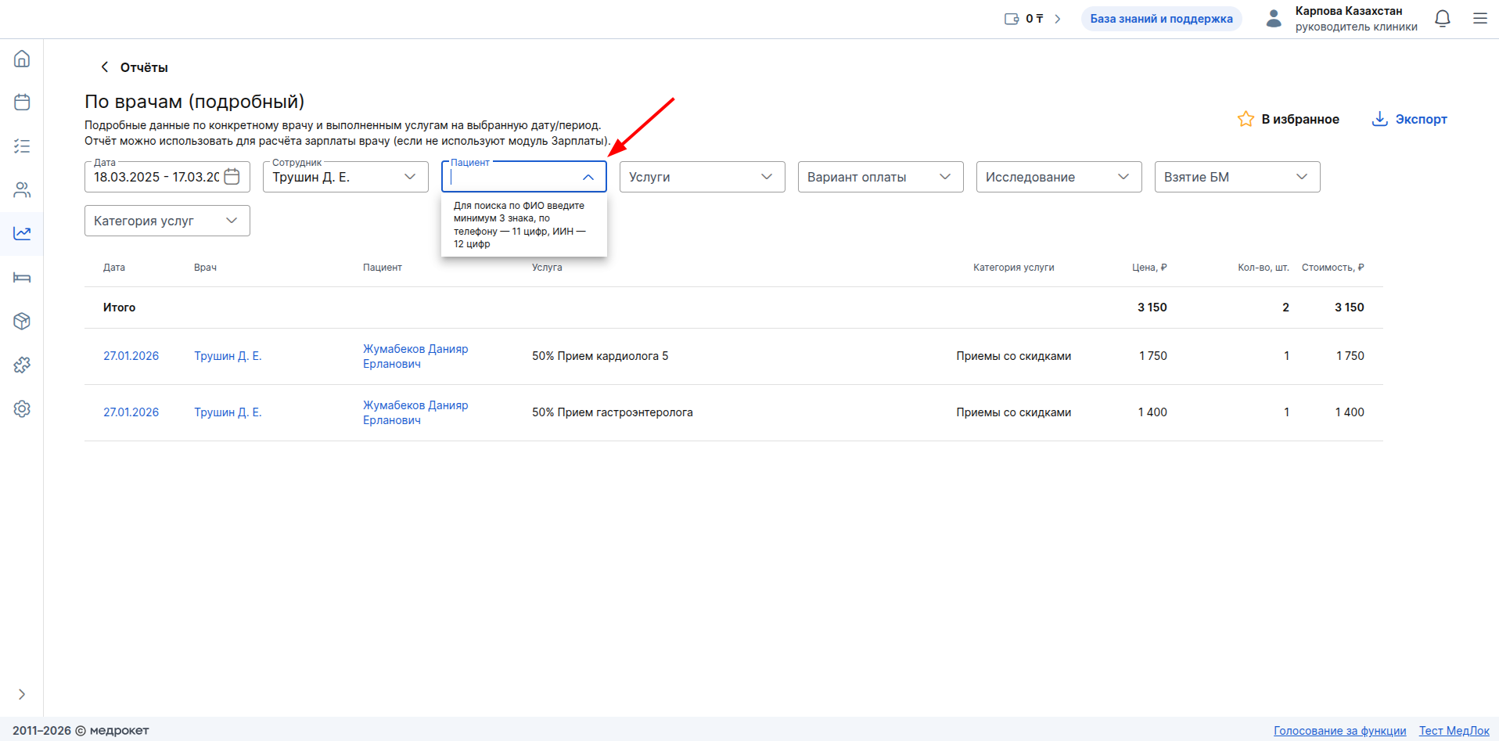Open the patients sidebar icon
1499x741 pixels.
(22, 190)
